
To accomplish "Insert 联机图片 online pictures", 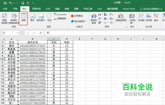I will pyautogui.click(x=41, y=17).
